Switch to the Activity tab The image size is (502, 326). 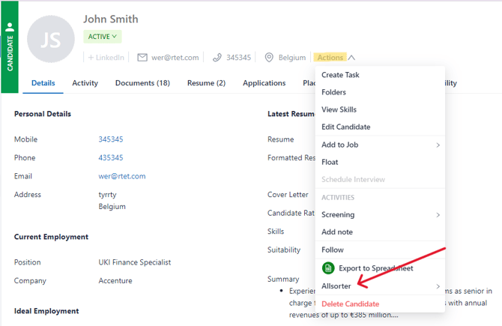pos(85,83)
